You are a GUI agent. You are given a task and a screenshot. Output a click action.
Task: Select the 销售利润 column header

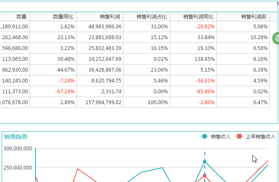[x=110, y=17]
